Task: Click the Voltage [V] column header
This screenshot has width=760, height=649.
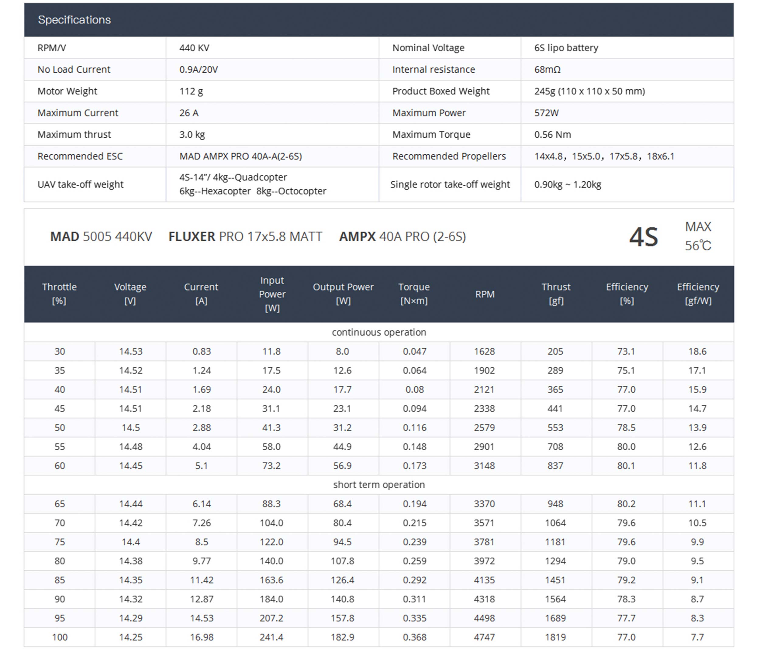Action: [x=130, y=294]
